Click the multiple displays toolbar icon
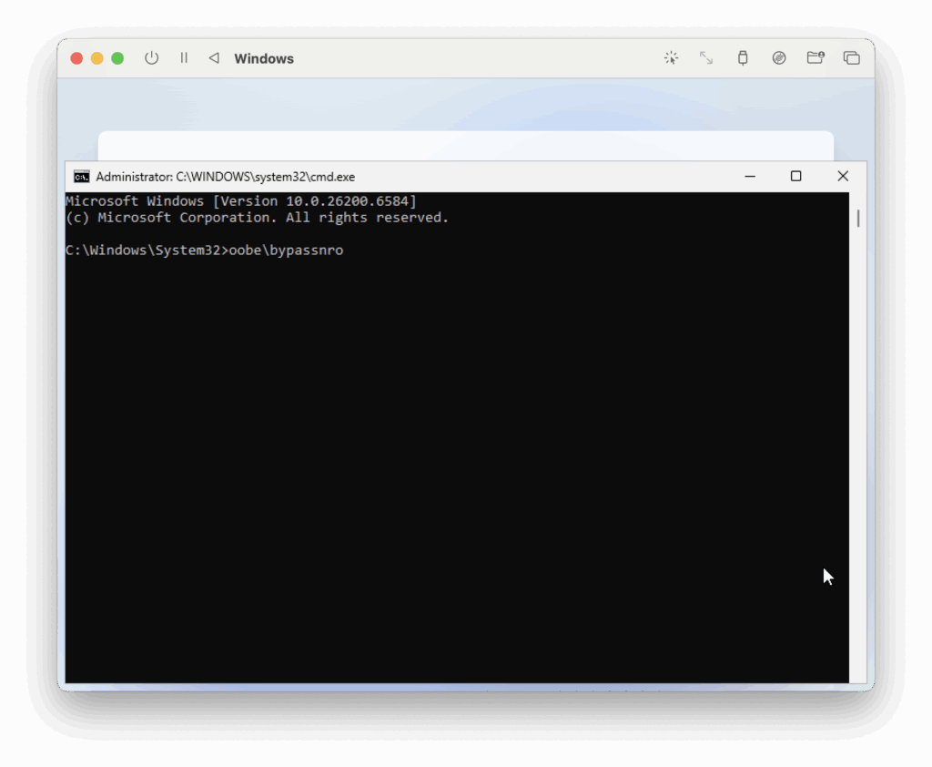932x767 pixels. (x=851, y=57)
